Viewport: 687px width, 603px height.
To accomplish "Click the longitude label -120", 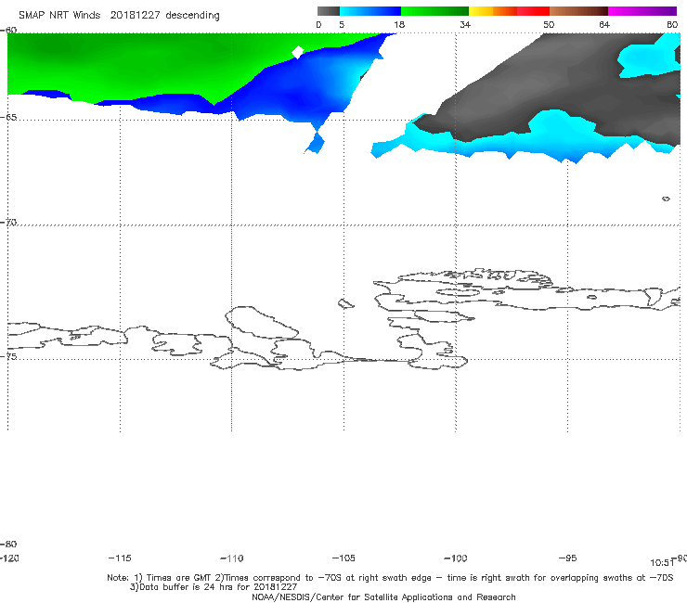I will coord(9,558).
